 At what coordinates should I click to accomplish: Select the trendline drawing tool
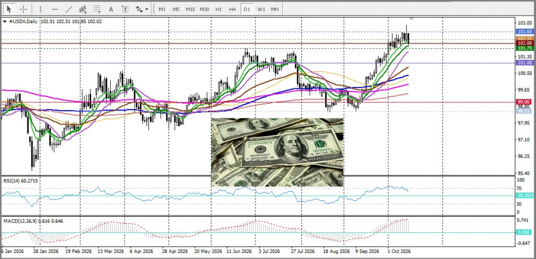pos(69,9)
